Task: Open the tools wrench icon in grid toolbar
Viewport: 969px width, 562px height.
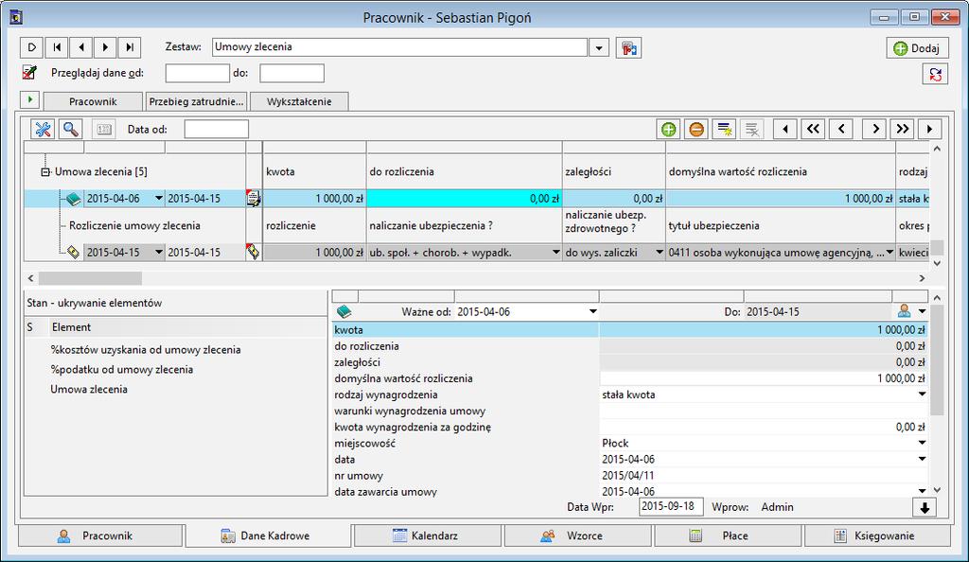Action: (x=43, y=129)
